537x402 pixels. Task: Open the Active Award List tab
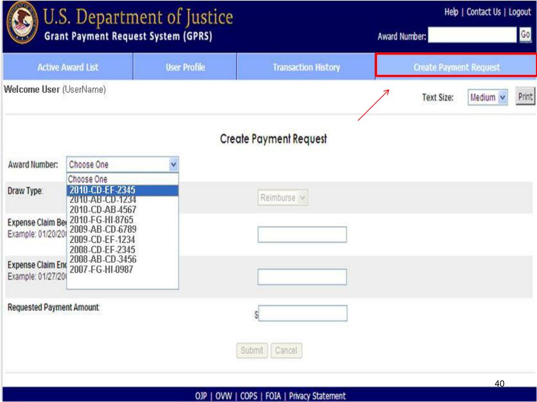(68, 67)
